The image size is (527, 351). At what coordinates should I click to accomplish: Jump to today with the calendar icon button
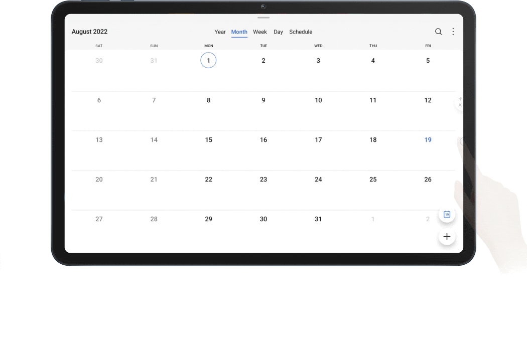447,214
